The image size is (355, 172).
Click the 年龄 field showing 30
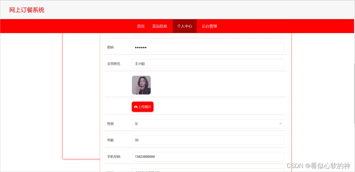(208, 140)
